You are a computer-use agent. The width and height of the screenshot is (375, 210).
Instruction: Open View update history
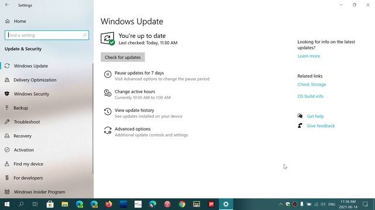[x=134, y=110]
